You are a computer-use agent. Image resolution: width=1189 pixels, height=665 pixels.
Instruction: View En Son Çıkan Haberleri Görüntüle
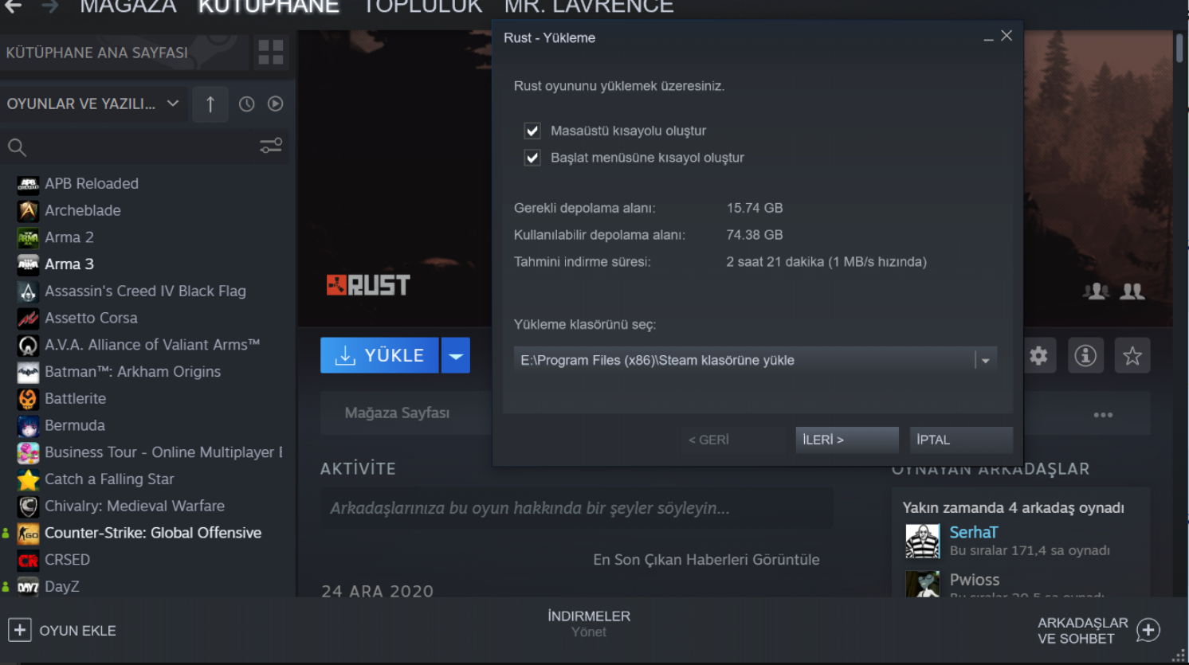pyautogui.click(x=706, y=560)
